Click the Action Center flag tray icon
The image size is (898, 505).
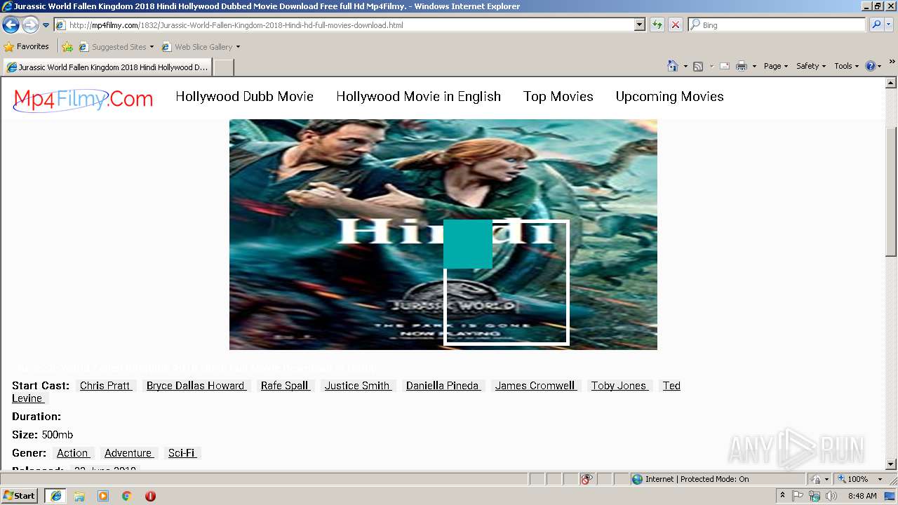coord(798,496)
